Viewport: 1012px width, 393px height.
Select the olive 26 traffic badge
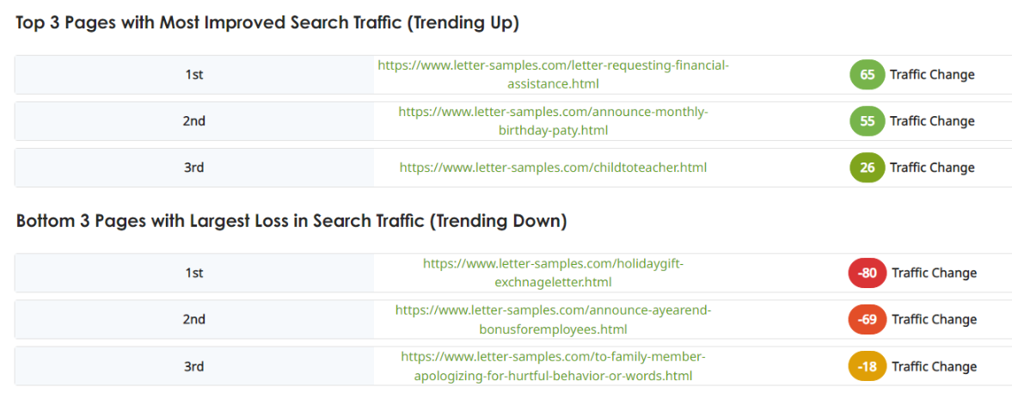867,168
